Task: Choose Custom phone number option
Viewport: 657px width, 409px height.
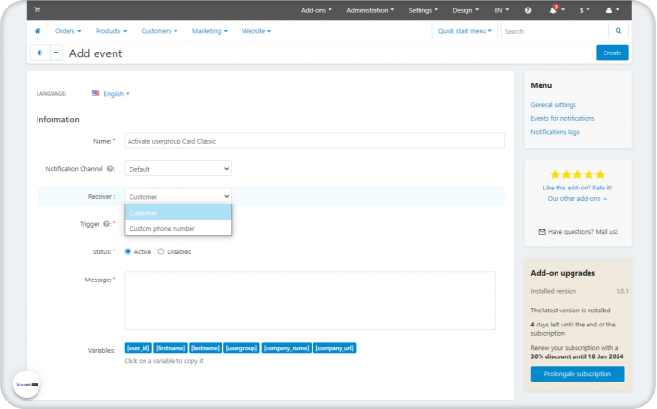Action: 177,229
